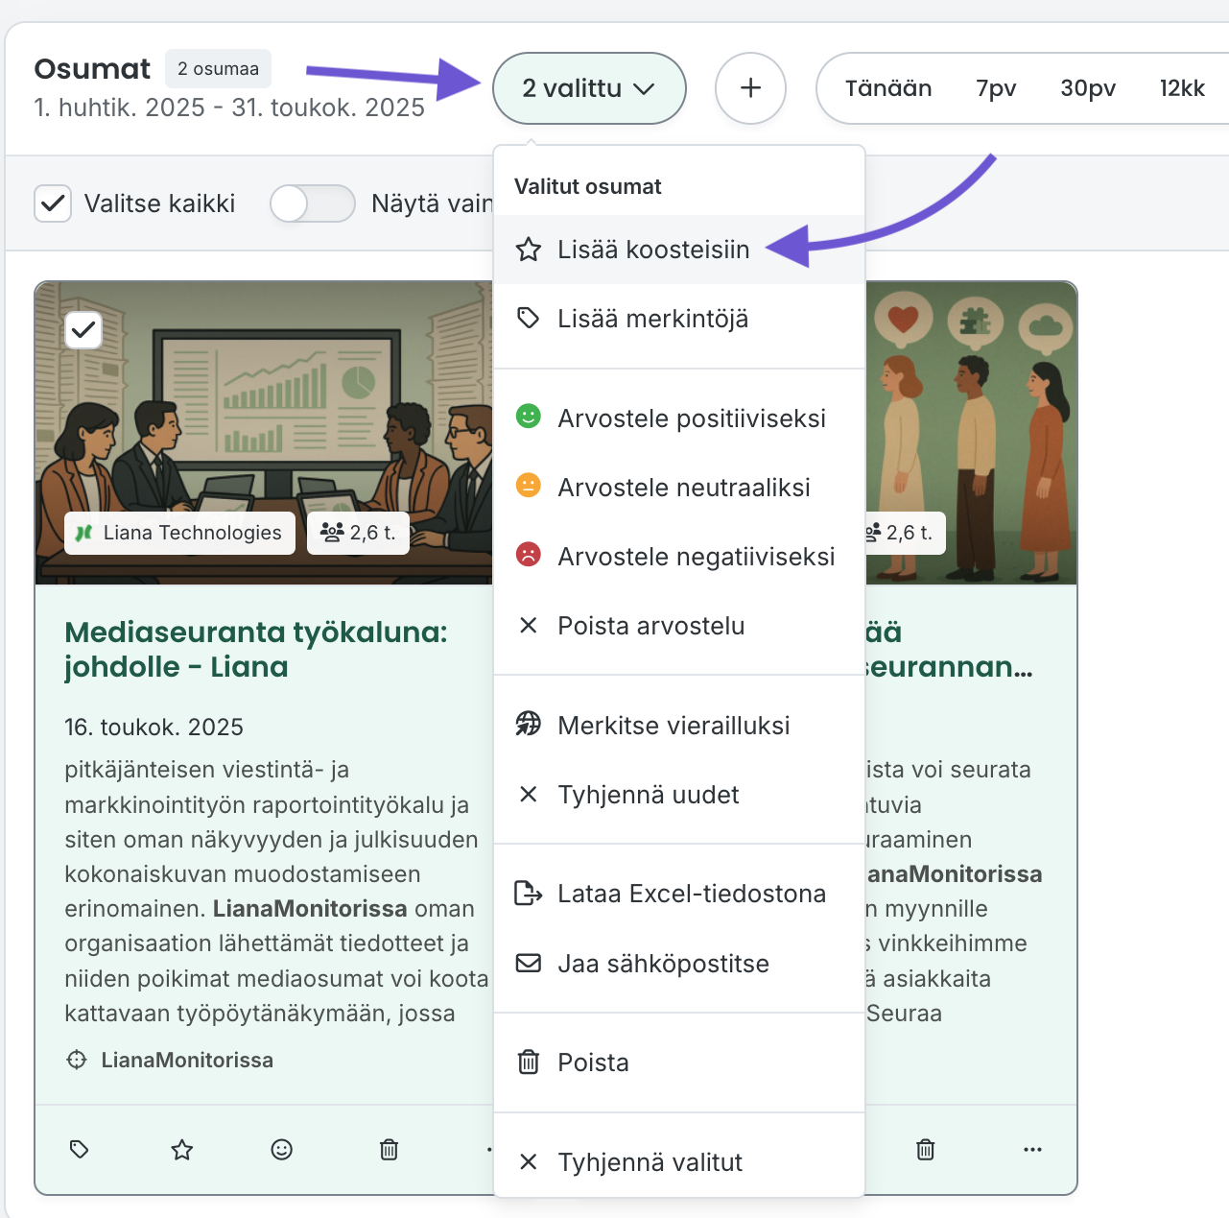Click Jaa sähköpostitse option
The height and width of the screenshot is (1218, 1229).
click(x=679, y=964)
